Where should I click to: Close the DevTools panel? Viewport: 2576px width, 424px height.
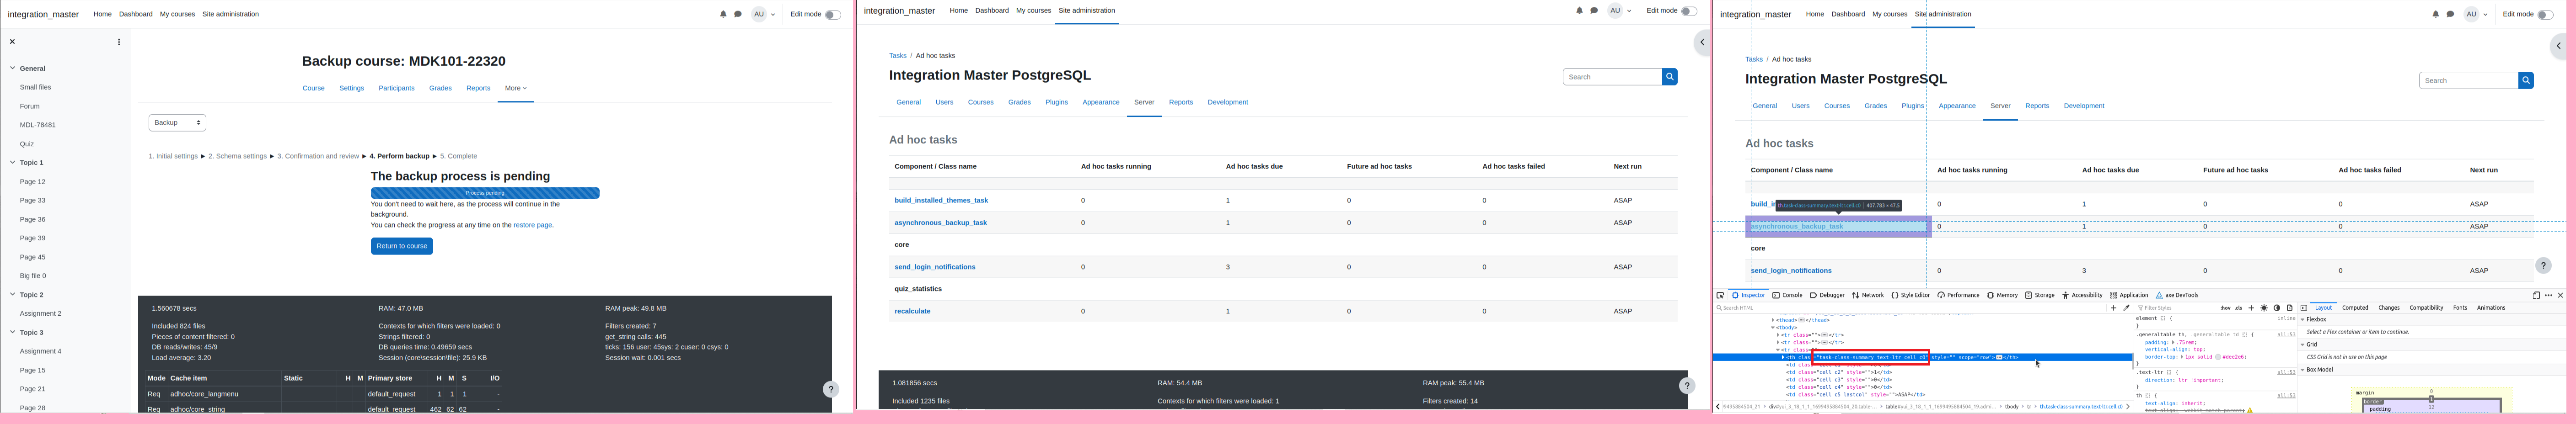2560,295
